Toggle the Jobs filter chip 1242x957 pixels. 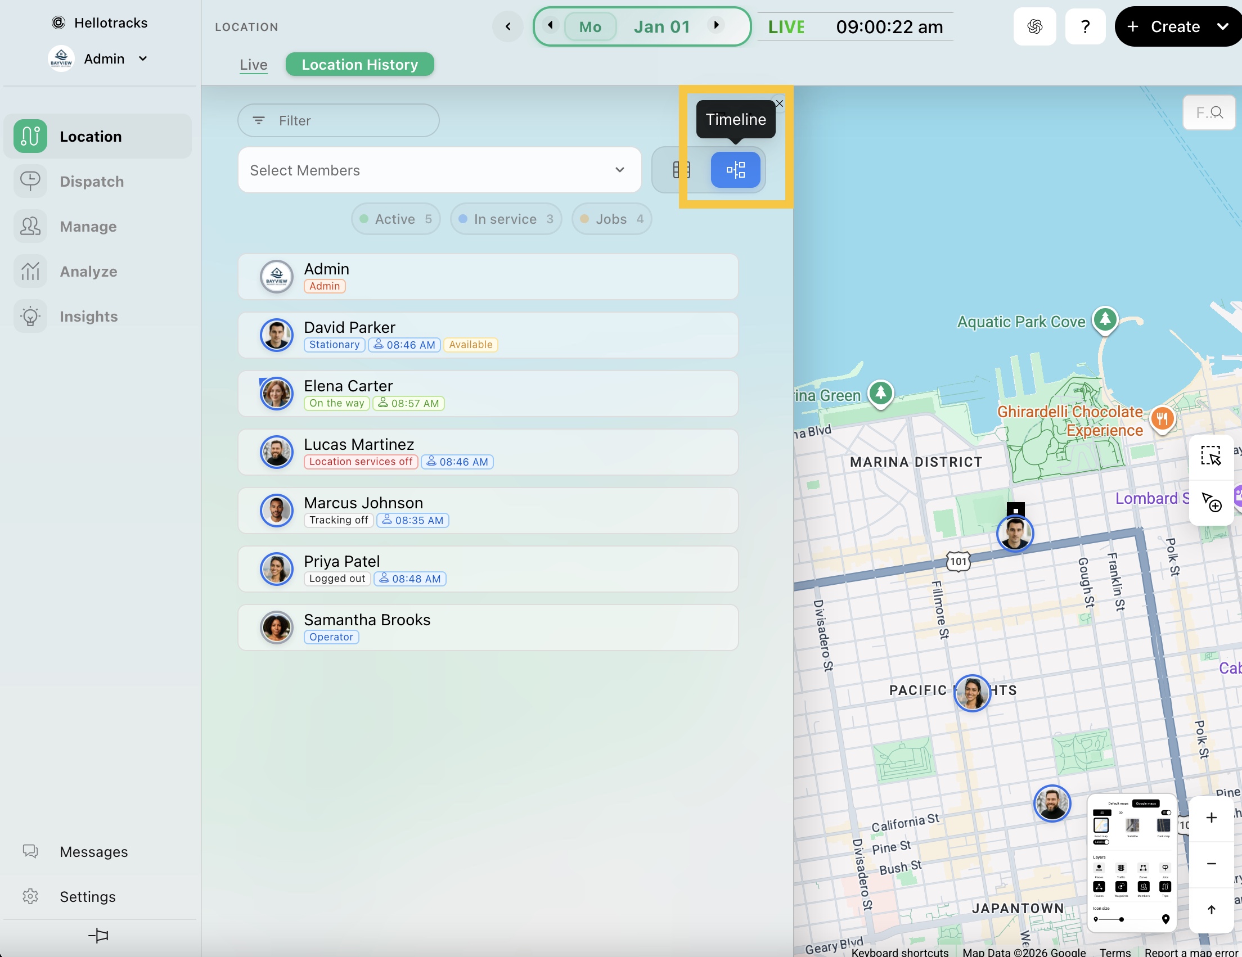(611, 219)
